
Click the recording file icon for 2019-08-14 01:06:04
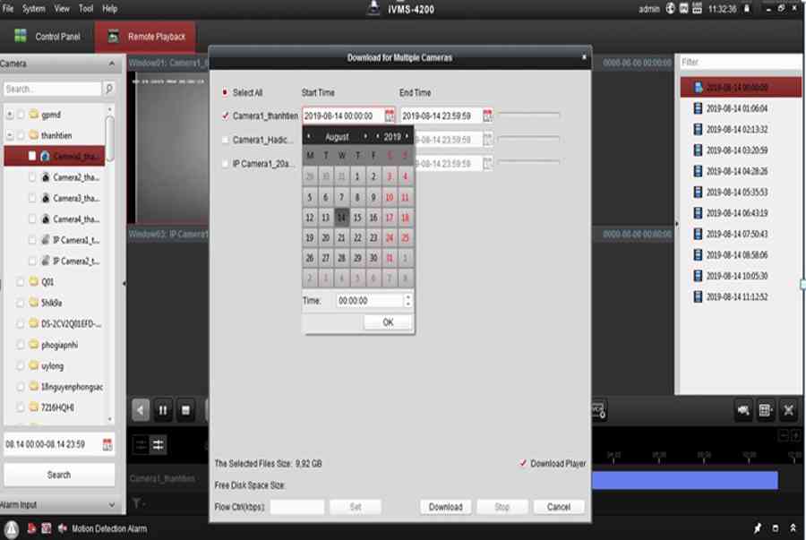coord(698,108)
